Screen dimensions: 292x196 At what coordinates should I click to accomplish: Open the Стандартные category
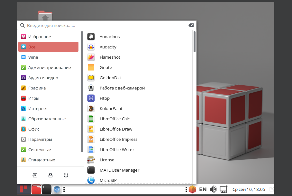tap(49, 160)
